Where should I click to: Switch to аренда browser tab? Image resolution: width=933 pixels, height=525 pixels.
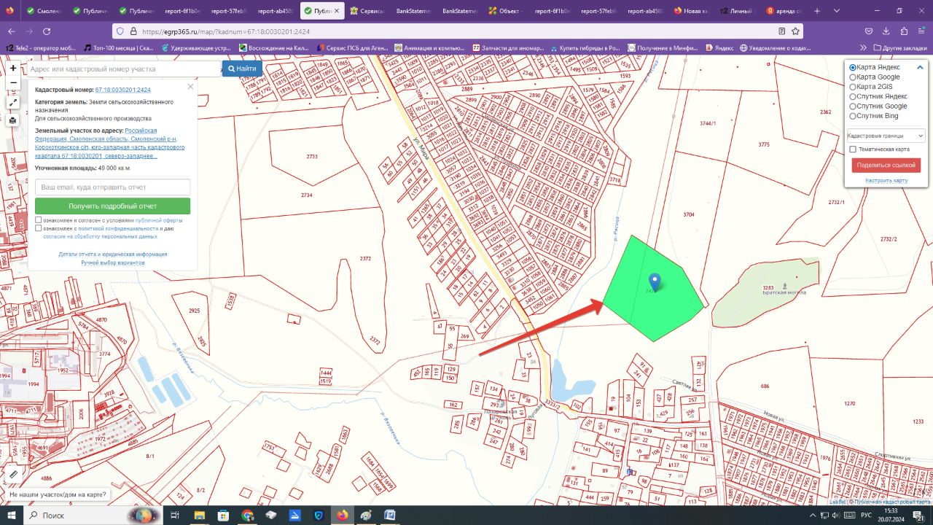click(x=783, y=11)
